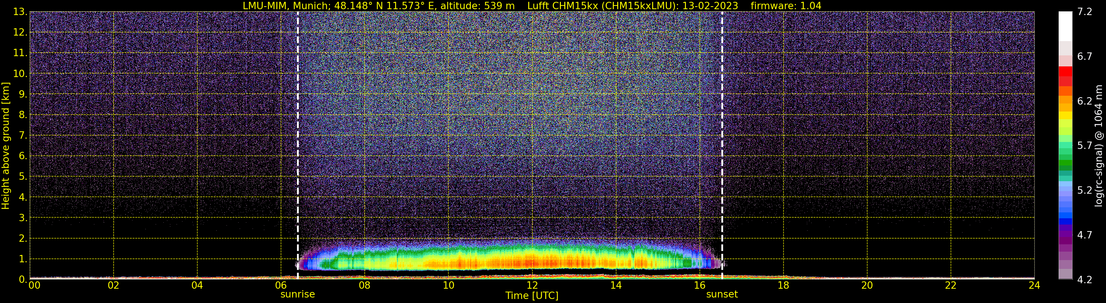
Task: Click the colorbar tick value 7.2
Action: pos(1085,12)
